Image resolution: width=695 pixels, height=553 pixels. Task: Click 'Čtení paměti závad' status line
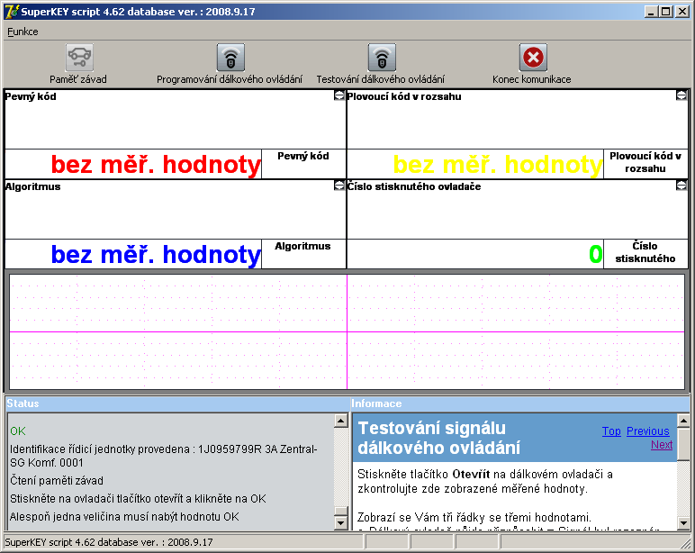point(57,481)
